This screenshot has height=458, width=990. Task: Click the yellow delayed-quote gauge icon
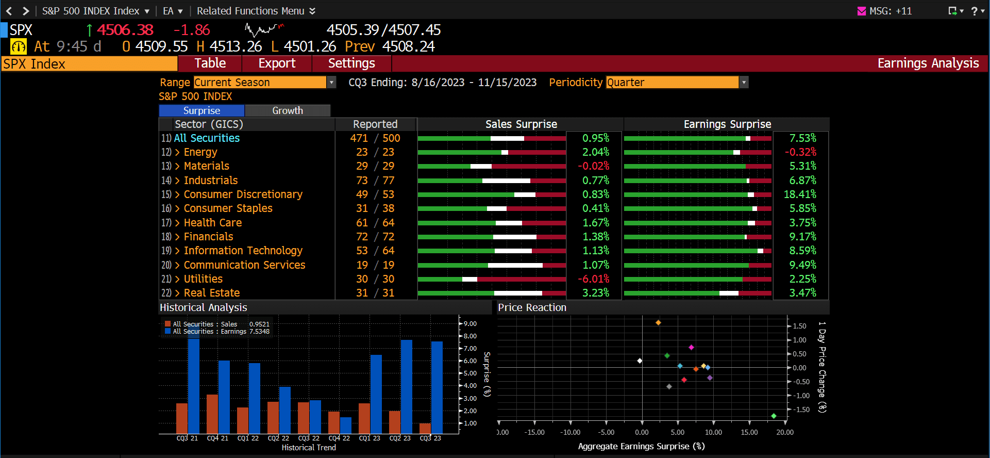(19, 47)
